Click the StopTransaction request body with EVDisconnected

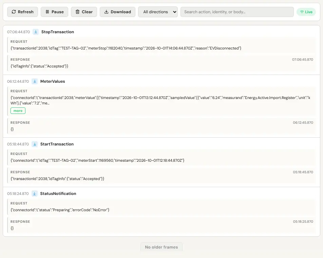pyautogui.click(x=126, y=48)
